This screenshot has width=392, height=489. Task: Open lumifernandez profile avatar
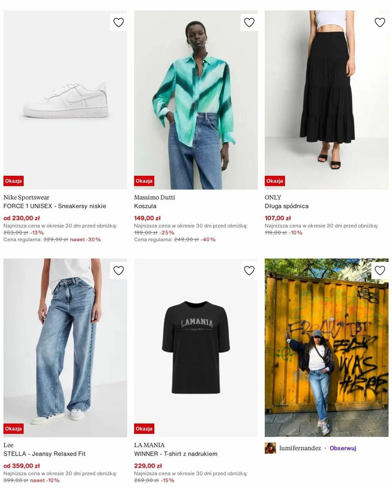(x=270, y=448)
